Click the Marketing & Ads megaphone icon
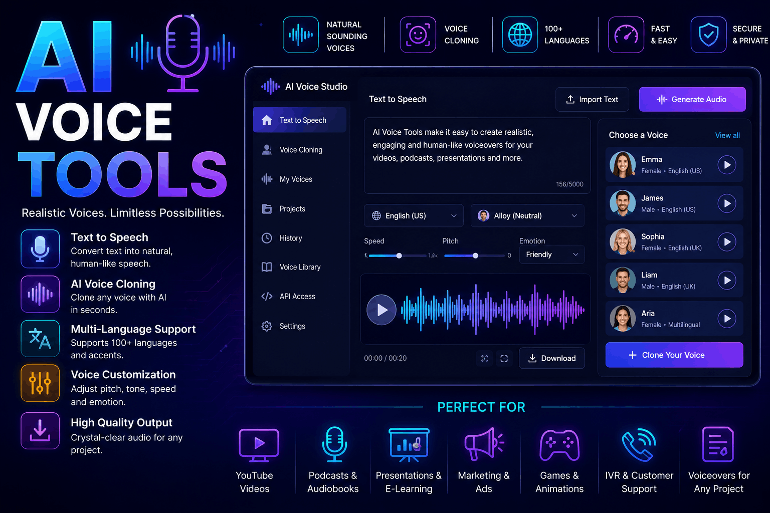 click(x=484, y=444)
